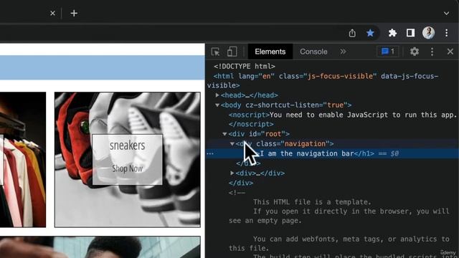Screen dimensions: 459x258
Task: Click the sneakers title text
Action: pos(128,145)
